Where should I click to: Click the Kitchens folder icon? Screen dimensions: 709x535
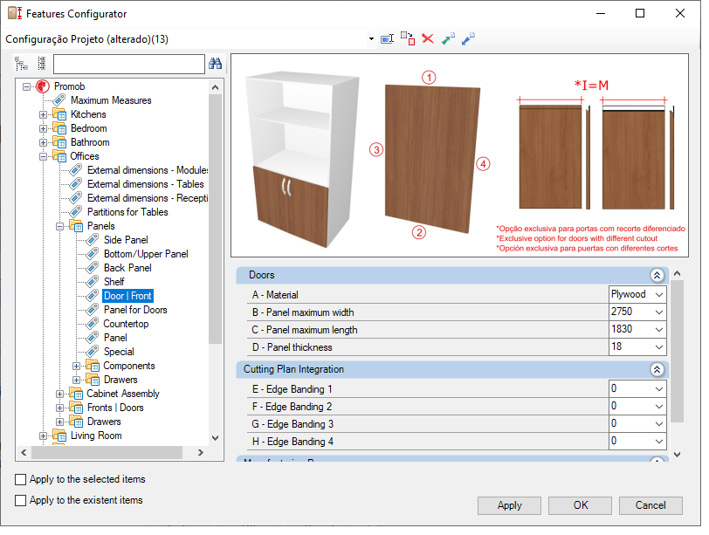click(59, 114)
